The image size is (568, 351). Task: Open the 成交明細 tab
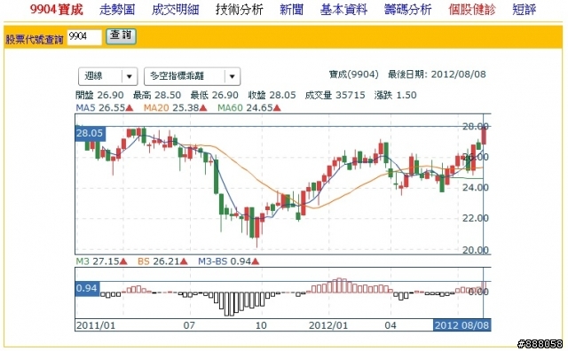point(175,10)
